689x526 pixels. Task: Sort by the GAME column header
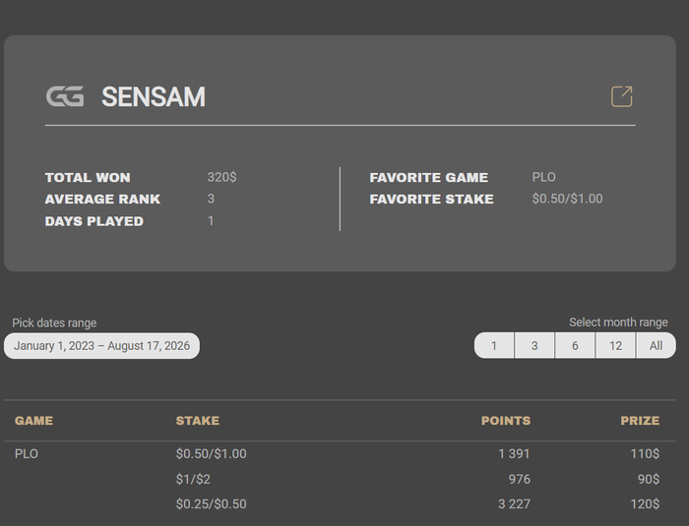pyautogui.click(x=33, y=421)
